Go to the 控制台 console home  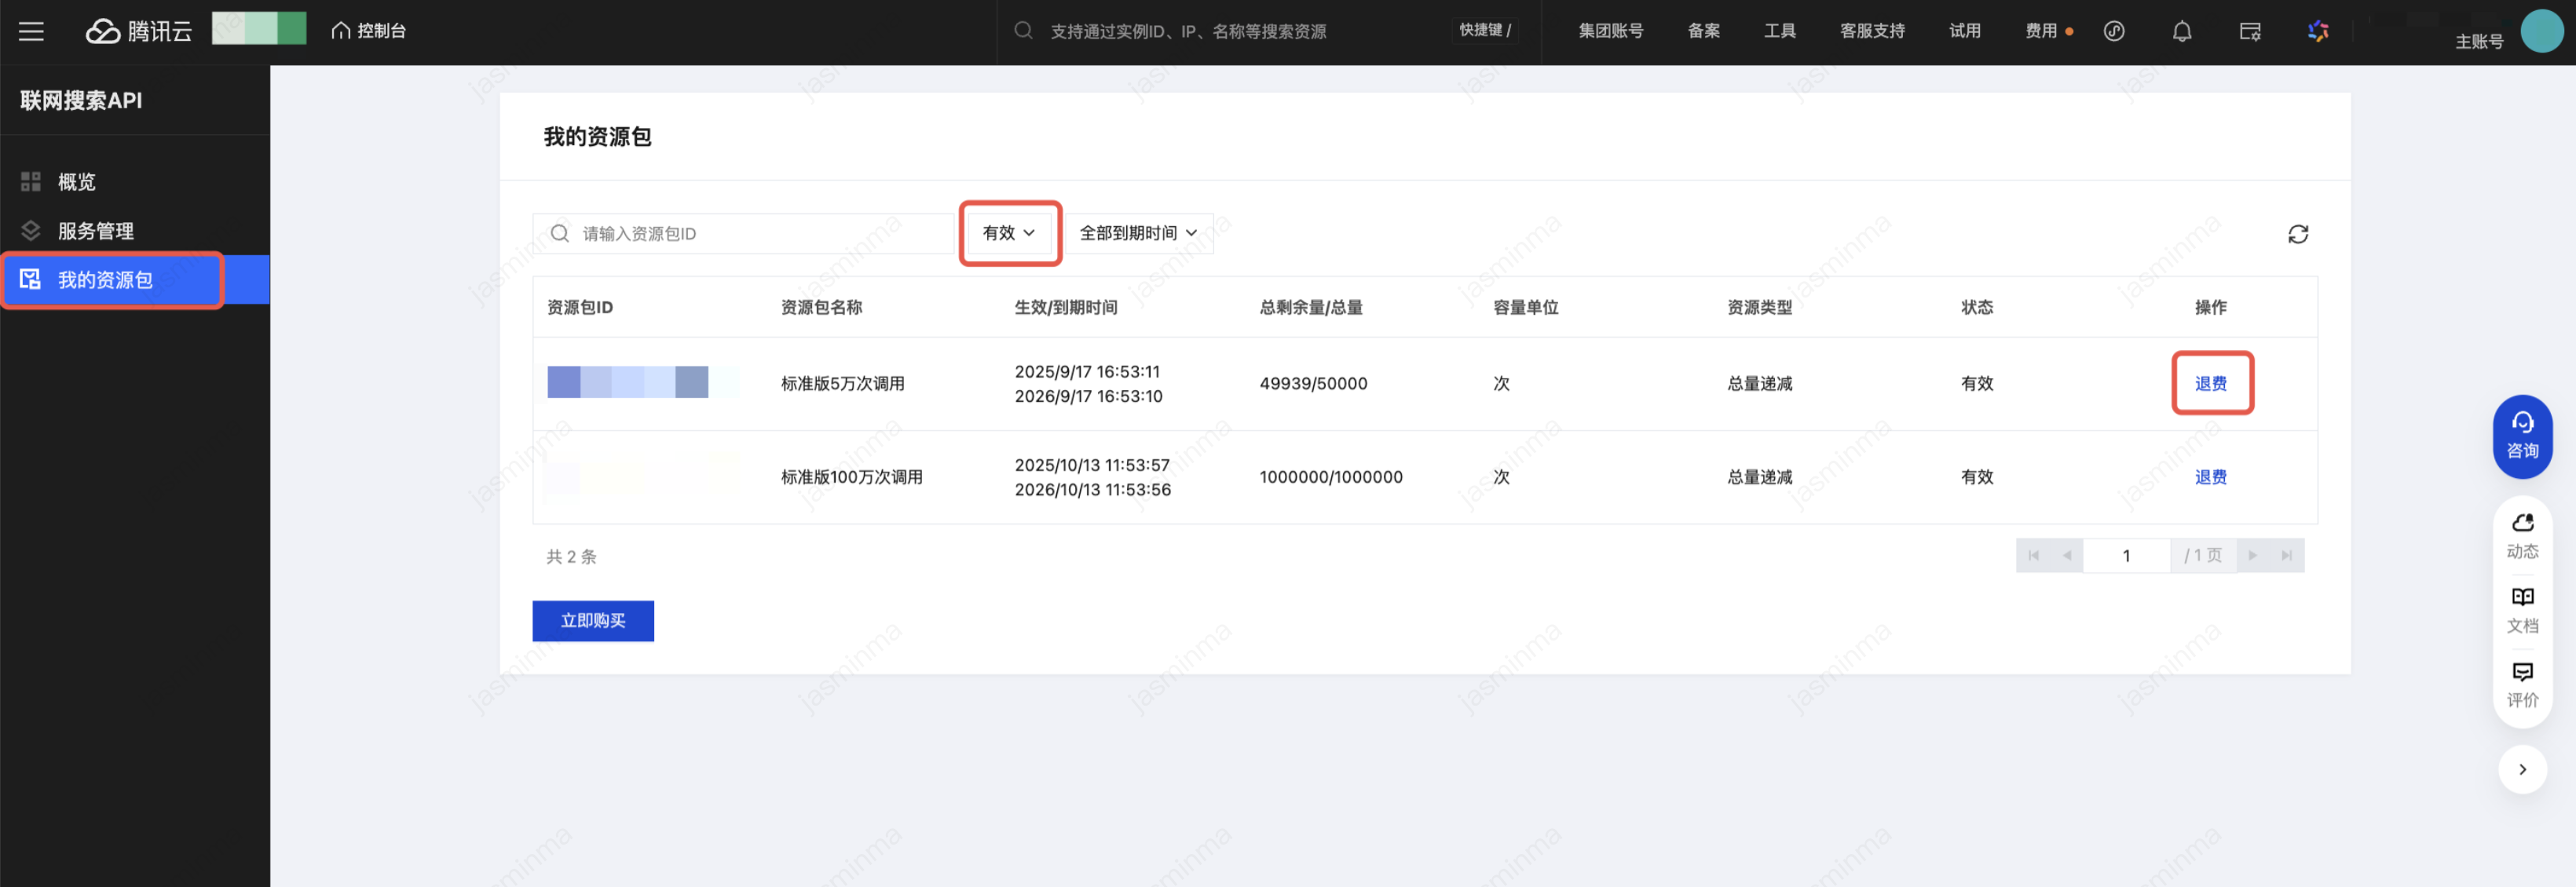369,31
